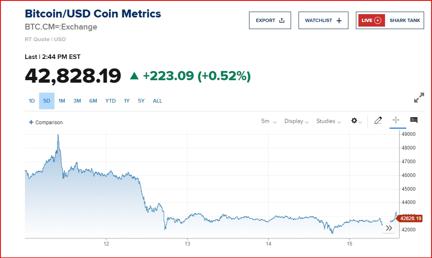432x258 pixels.
Task: Select the 1M time range
Action: coord(62,101)
